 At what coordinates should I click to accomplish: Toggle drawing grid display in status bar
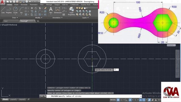[118, 100]
